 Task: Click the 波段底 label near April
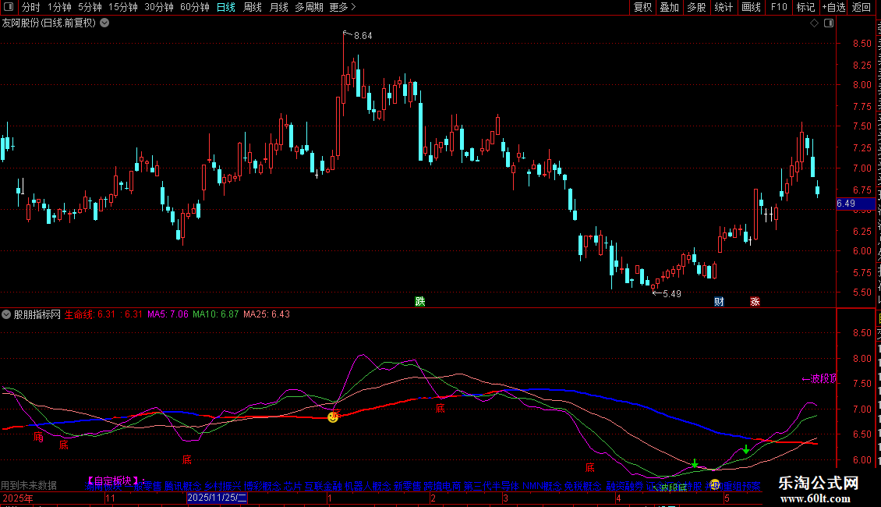670,487
